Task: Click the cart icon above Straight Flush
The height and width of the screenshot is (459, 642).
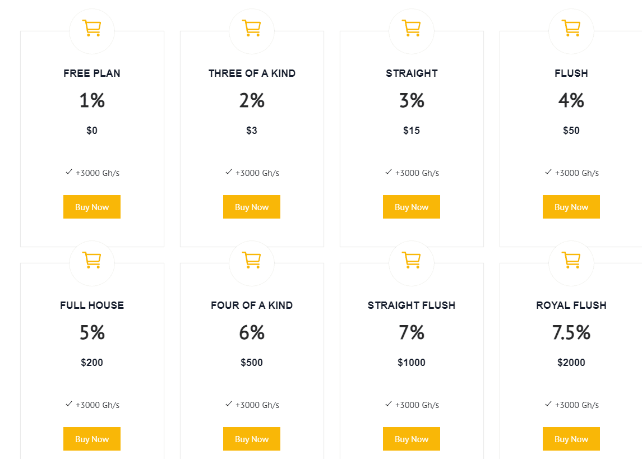Action: click(x=411, y=260)
